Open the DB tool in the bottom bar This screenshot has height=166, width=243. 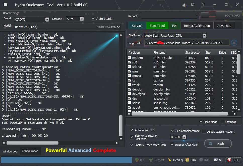point(139,160)
